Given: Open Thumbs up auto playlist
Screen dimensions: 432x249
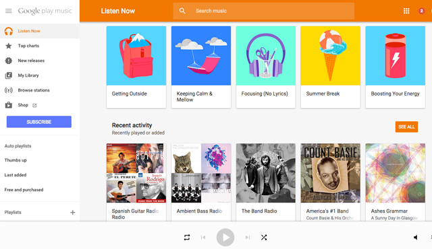Looking at the screenshot, I should click(x=16, y=160).
